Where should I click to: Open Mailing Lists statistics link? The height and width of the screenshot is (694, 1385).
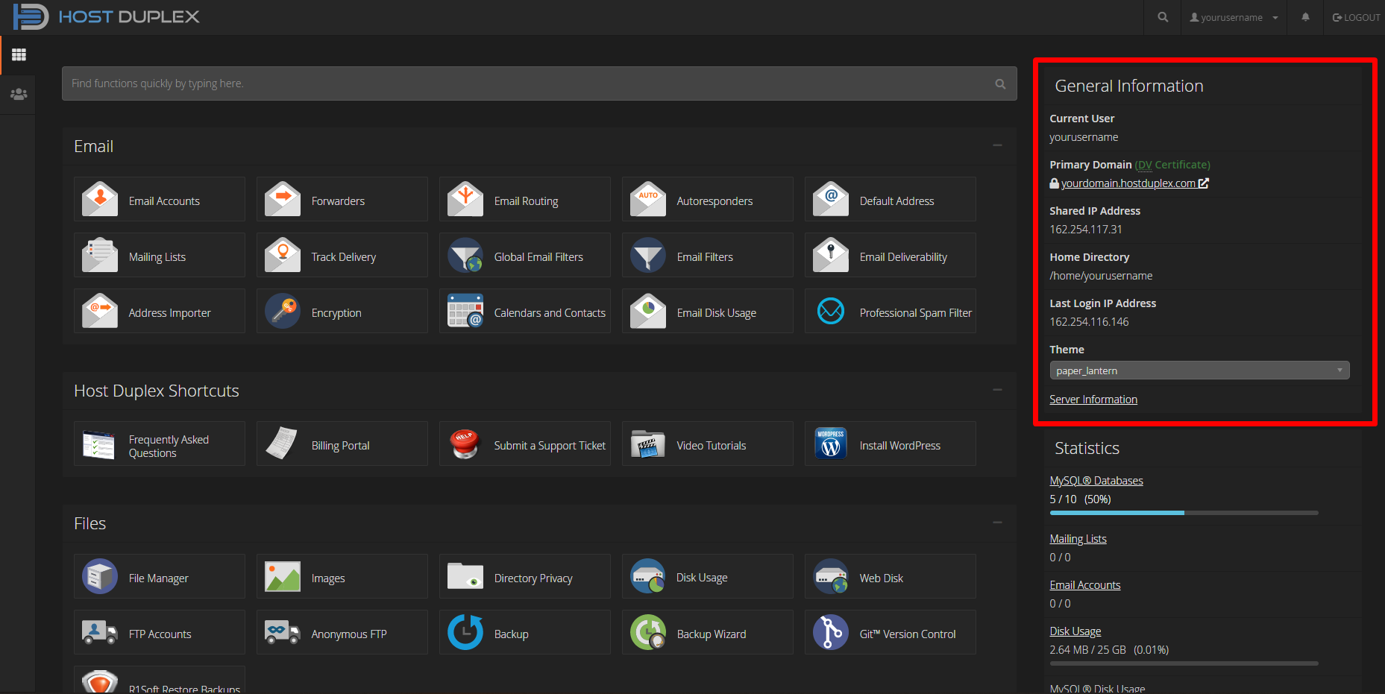tap(1078, 539)
